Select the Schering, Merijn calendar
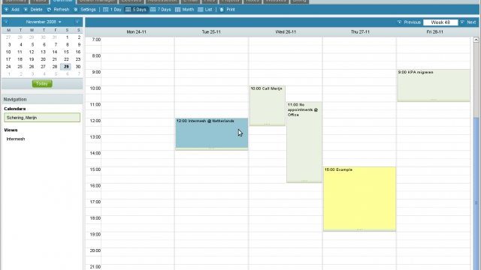The width and height of the screenshot is (481, 270). tap(42, 118)
